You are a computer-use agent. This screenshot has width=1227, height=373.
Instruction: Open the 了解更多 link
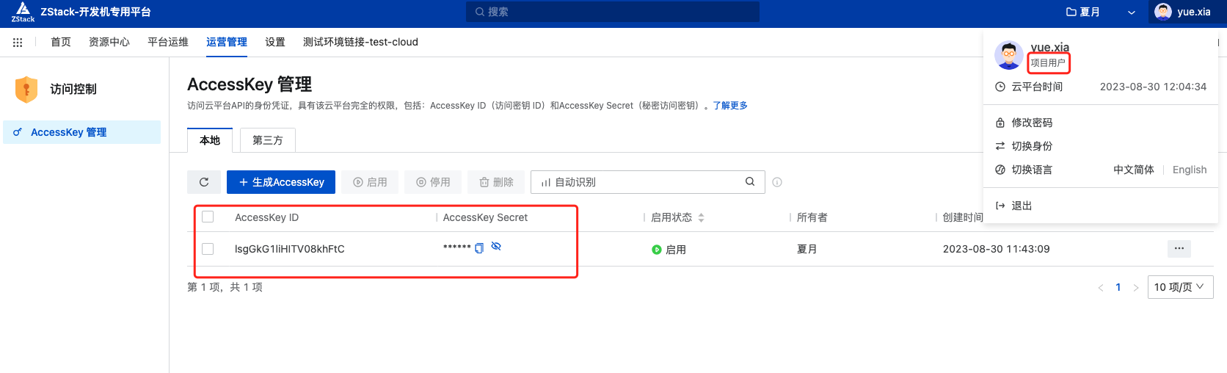coord(730,106)
